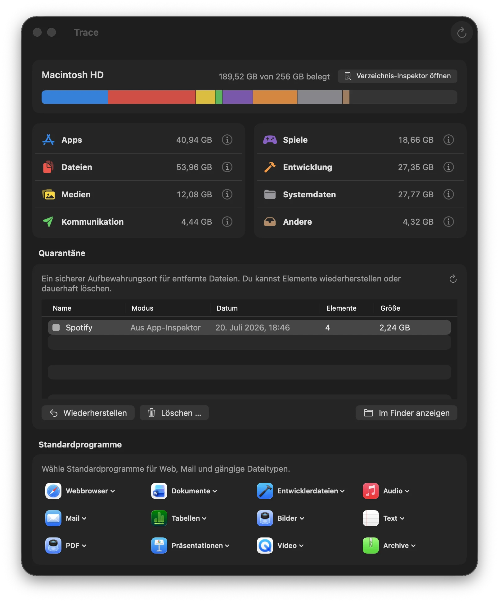Click the Wiederherstellen button
This screenshot has height=602, width=499.
tap(88, 413)
